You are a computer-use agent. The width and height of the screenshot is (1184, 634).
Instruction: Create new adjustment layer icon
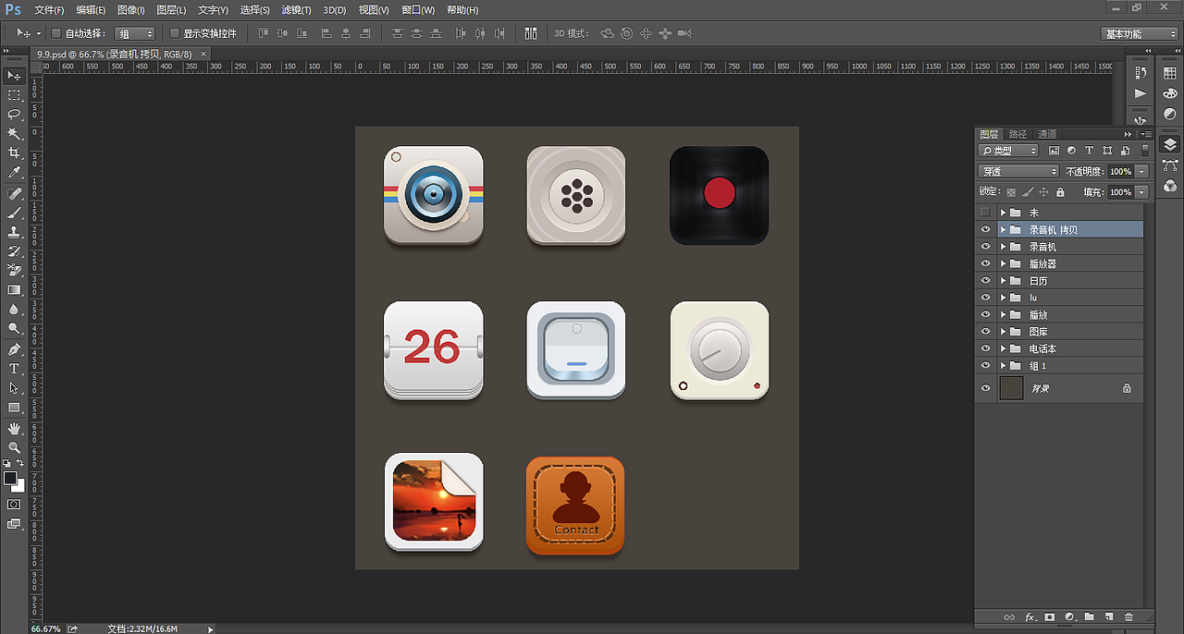pyautogui.click(x=1070, y=616)
